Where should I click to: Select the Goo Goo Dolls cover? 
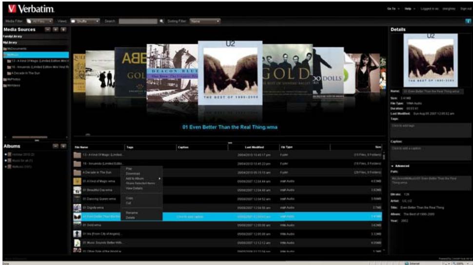329,72
